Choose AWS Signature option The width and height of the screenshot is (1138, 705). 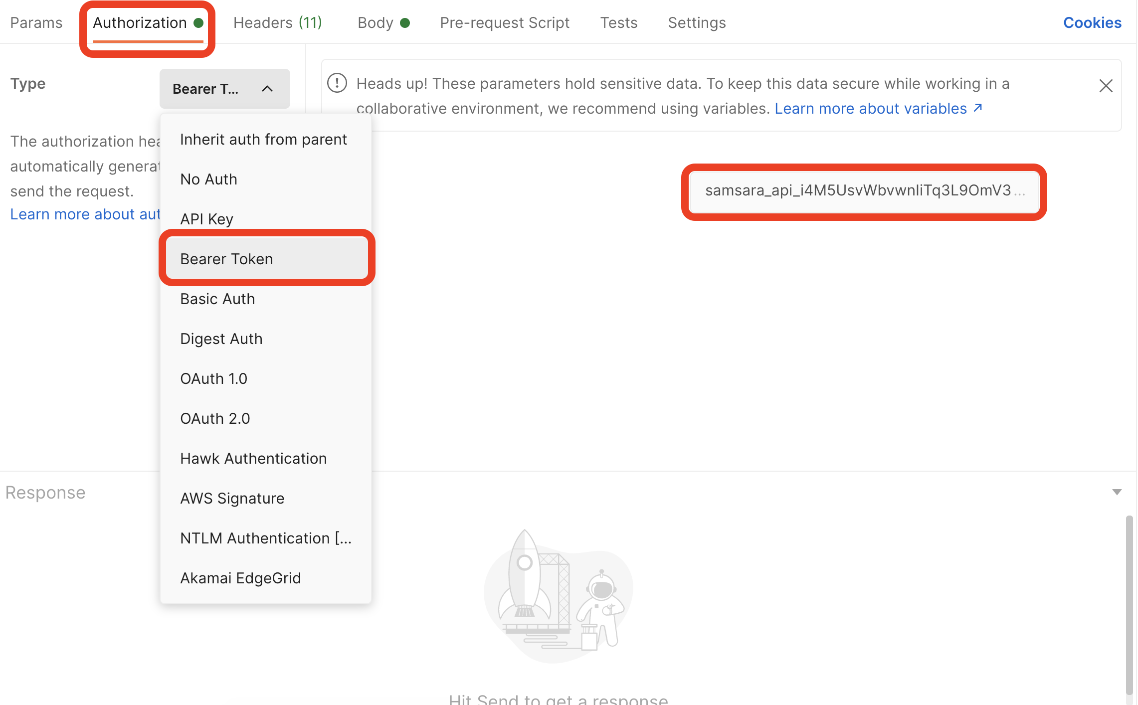232,498
